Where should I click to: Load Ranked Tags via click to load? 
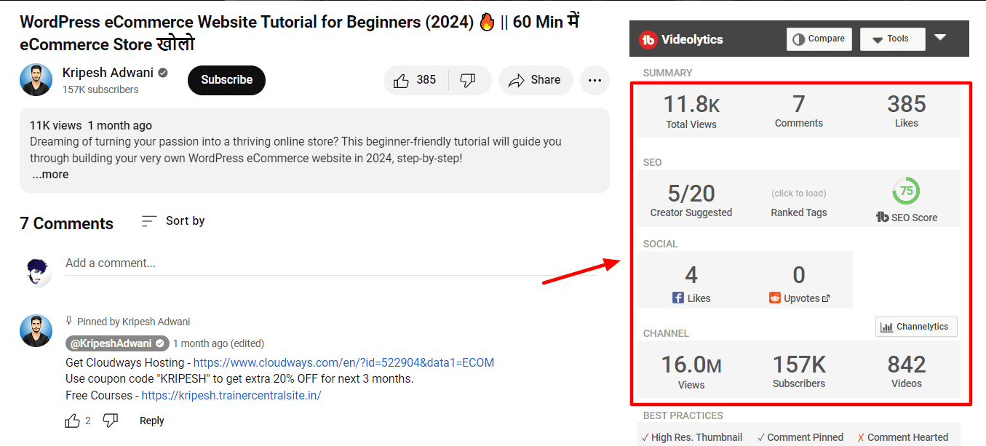798,194
